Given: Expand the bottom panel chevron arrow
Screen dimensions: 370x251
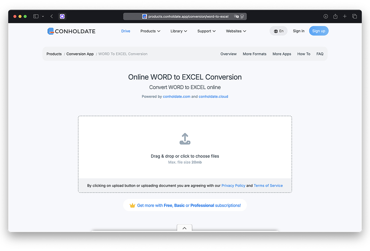Looking at the screenshot, I should tap(185, 228).
